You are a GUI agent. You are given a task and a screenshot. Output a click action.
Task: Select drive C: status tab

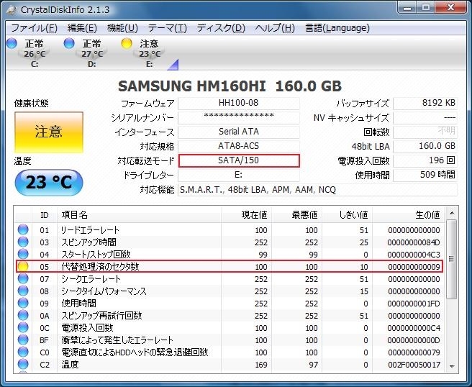[x=27, y=53]
